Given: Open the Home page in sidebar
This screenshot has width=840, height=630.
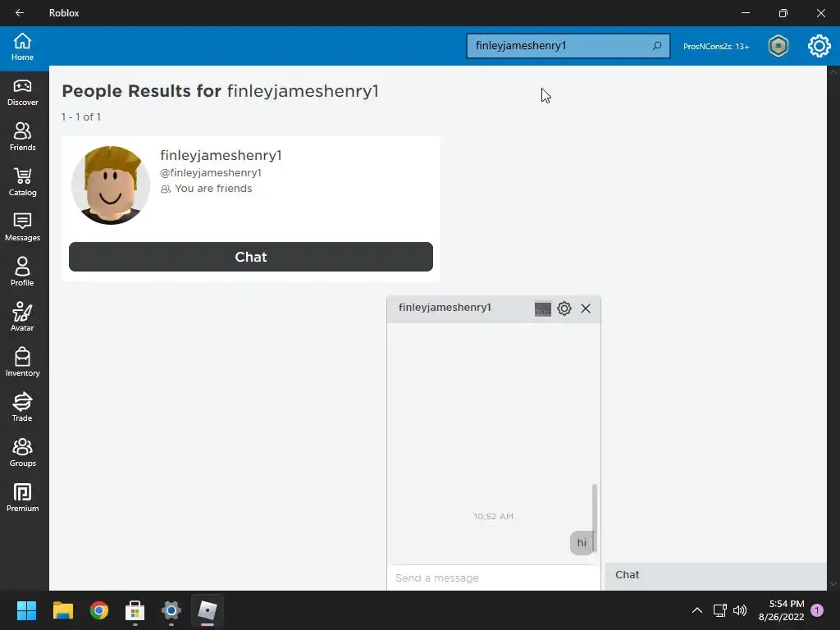Looking at the screenshot, I should point(22,47).
